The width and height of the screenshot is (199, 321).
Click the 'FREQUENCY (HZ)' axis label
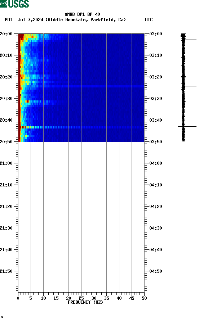(85, 302)
